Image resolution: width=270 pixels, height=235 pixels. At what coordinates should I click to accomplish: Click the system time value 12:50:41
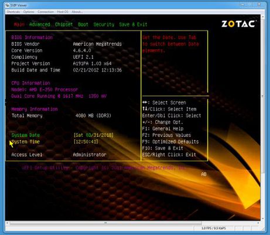pyautogui.click(x=86, y=142)
